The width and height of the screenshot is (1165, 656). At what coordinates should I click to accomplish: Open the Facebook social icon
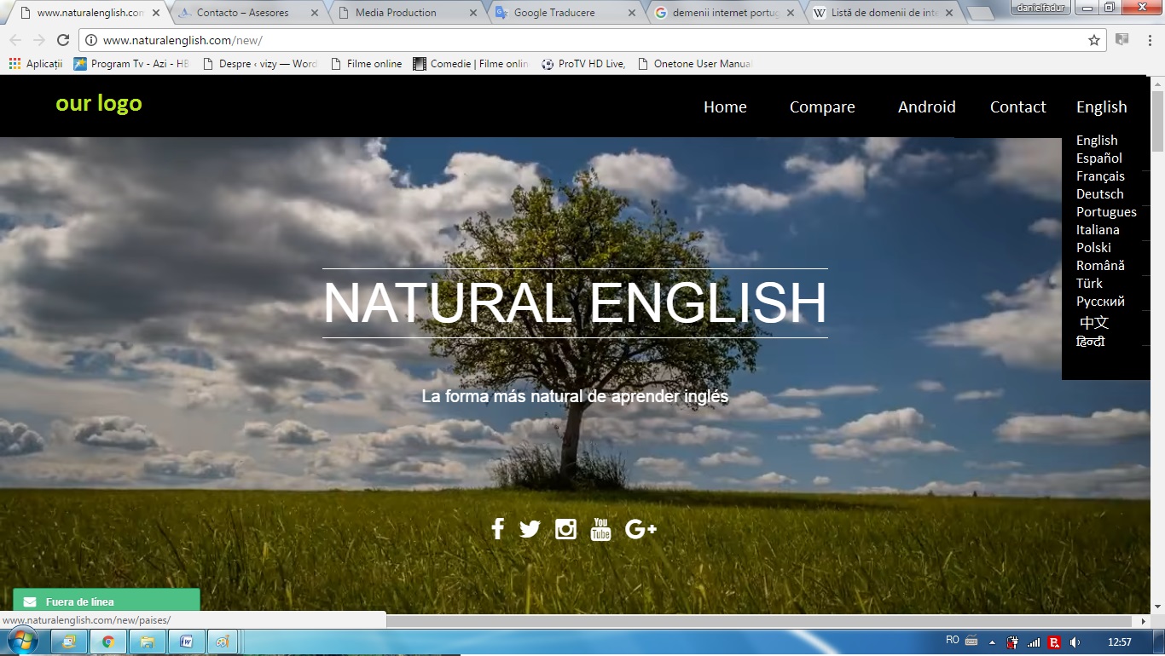[497, 529]
